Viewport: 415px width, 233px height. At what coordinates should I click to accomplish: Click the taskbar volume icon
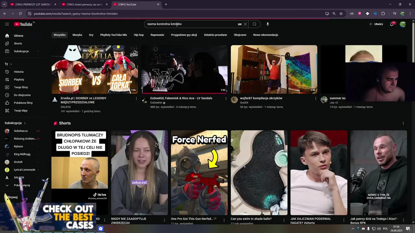pos(379,229)
